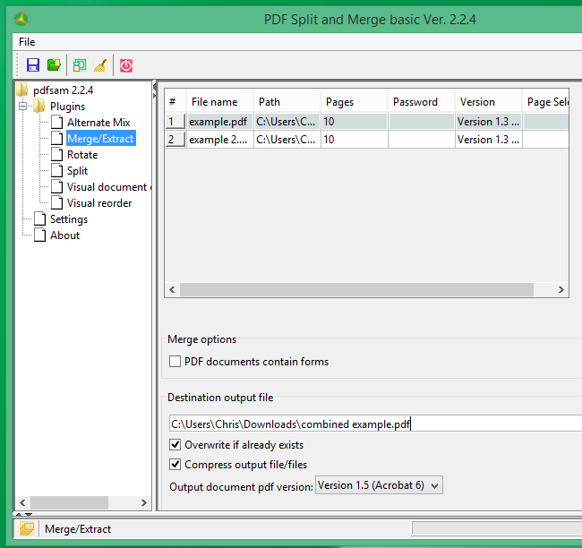The height and width of the screenshot is (548, 582).
Task: Click the file table horizontal scrollbar
Action: 358,290
